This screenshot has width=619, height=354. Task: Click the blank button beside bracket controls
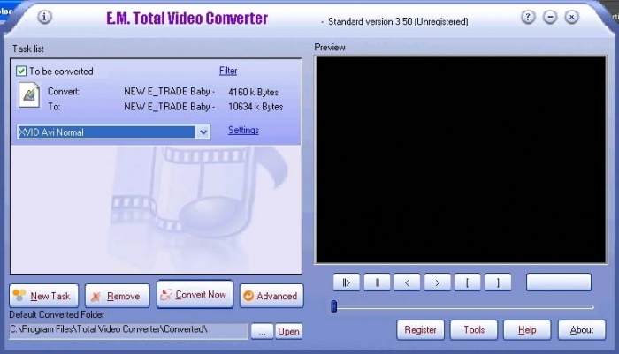coord(559,282)
